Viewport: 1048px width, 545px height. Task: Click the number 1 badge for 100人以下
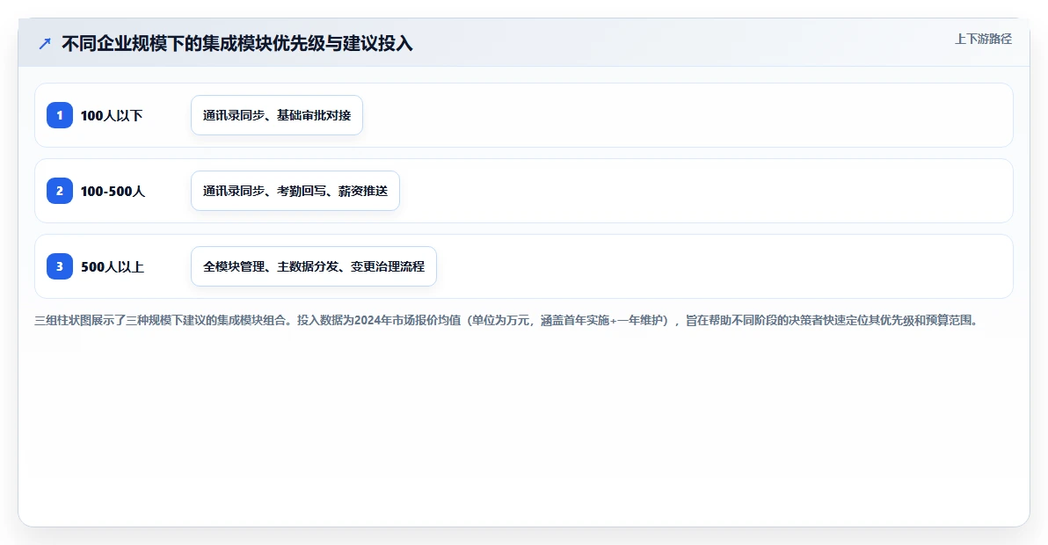[60, 115]
